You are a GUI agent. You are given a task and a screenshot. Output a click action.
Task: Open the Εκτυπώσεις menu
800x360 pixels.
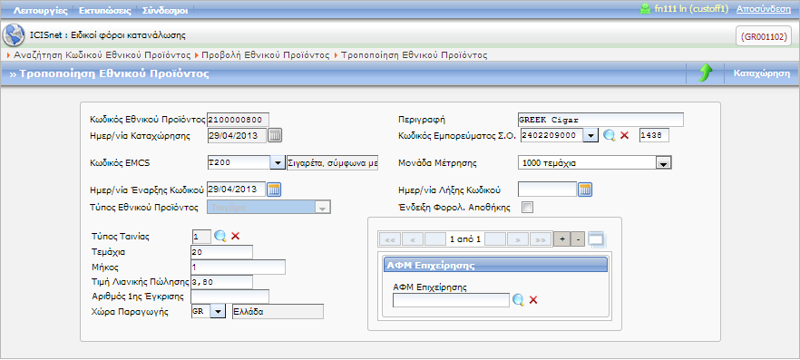pos(105,10)
